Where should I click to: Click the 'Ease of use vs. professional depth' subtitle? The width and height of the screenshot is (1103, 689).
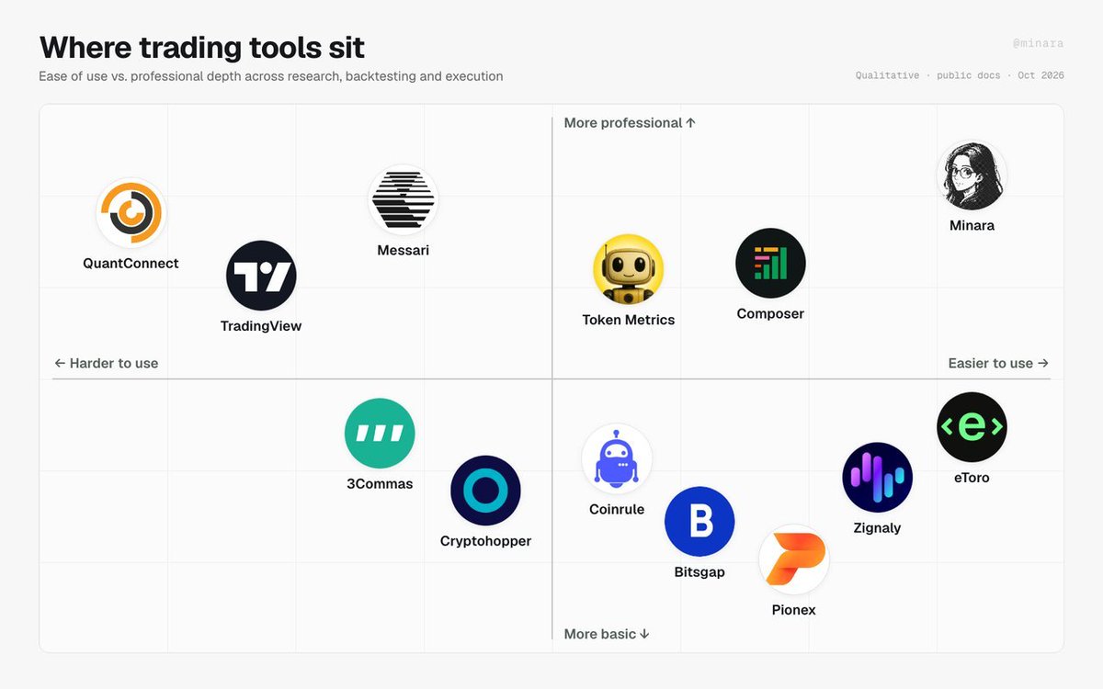click(271, 76)
